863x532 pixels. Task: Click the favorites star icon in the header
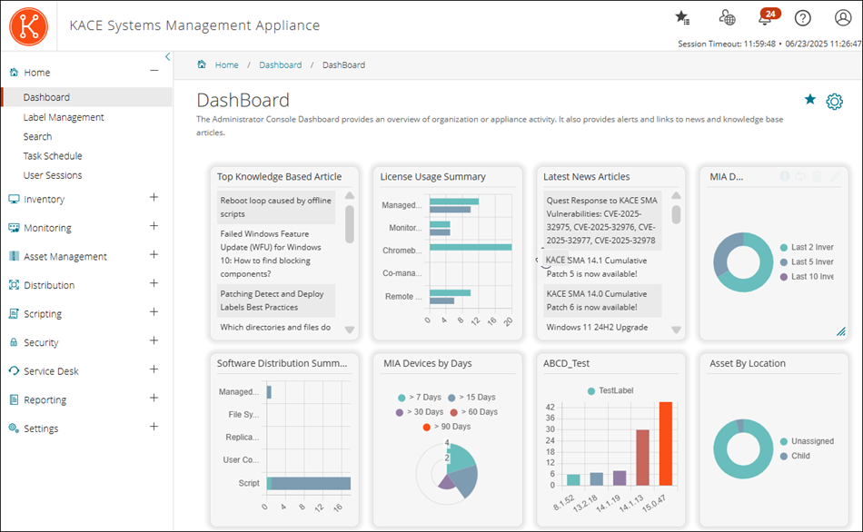(x=682, y=16)
